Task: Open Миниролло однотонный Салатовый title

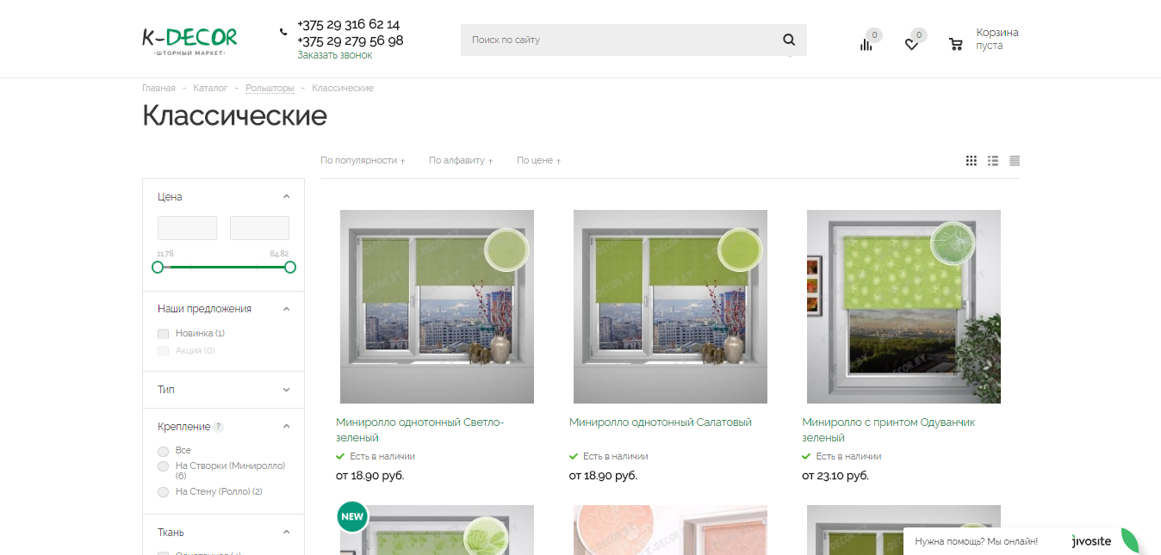Action: pos(661,422)
